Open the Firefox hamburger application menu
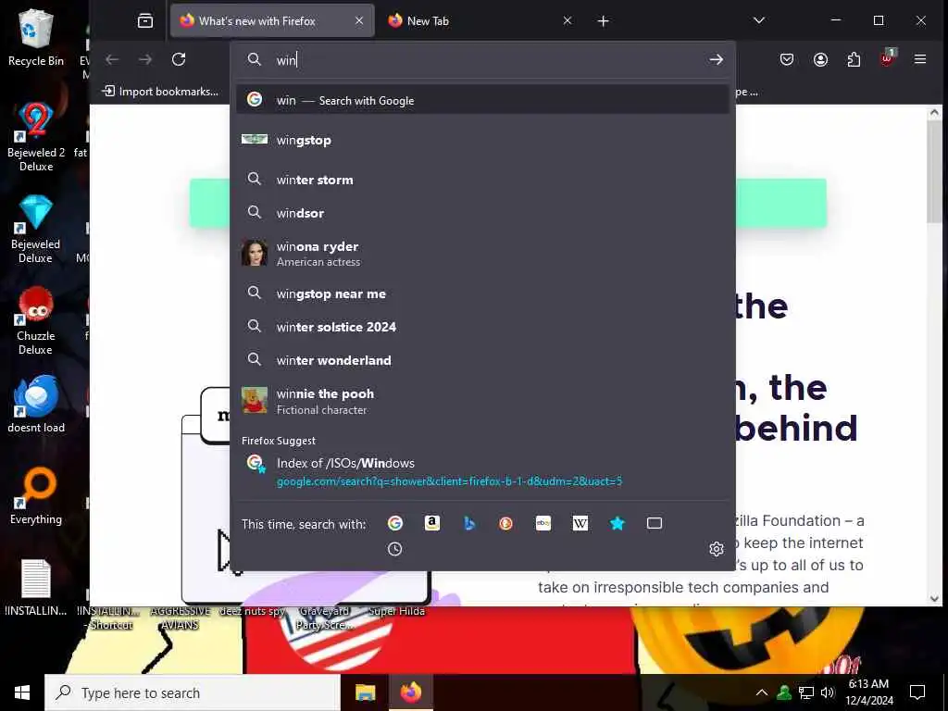This screenshot has height=711, width=948. coord(920,59)
